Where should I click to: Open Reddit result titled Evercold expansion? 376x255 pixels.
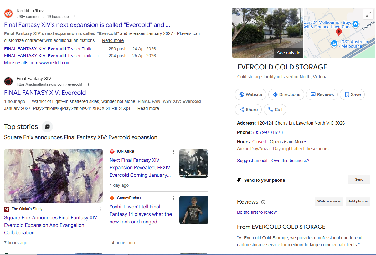(x=87, y=25)
